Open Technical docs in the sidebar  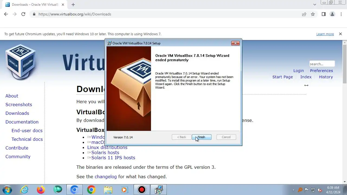(x=27, y=139)
